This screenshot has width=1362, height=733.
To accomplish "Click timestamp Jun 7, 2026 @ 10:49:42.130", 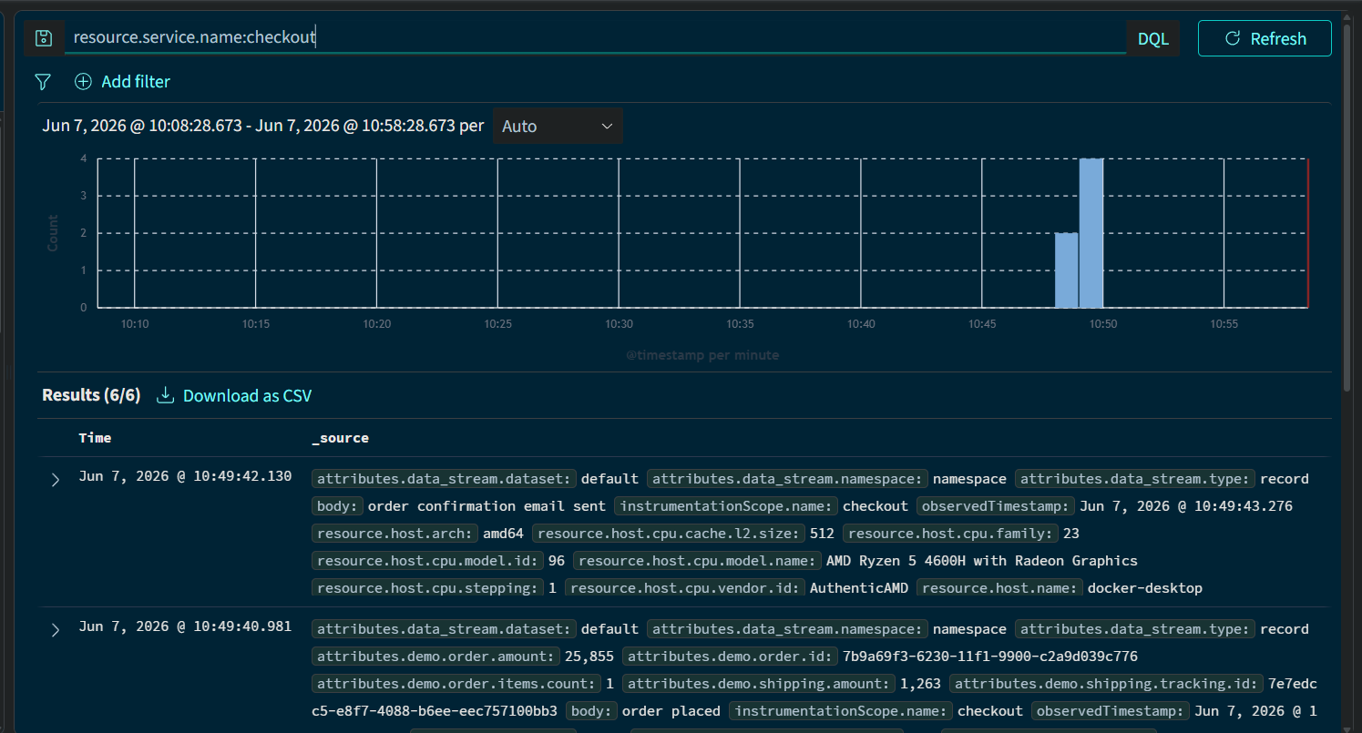I will [185, 476].
